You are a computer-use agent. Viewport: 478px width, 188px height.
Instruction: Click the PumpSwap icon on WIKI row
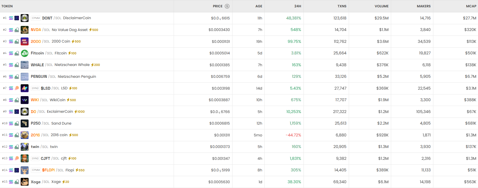(17, 100)
